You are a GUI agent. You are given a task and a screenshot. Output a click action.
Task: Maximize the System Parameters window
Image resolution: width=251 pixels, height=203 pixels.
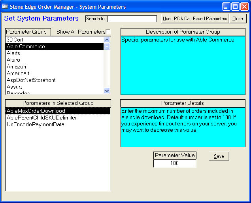[x=235, y=7]
